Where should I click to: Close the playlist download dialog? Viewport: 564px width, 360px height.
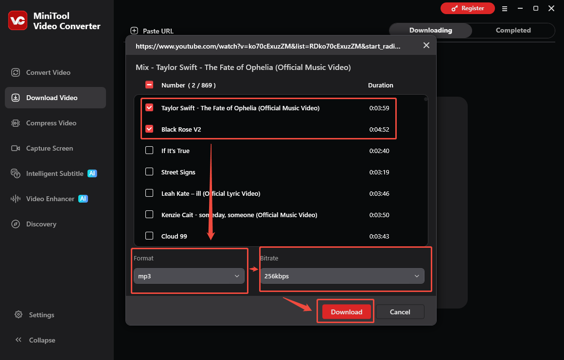pyautogui.click(x=426, y=45)
